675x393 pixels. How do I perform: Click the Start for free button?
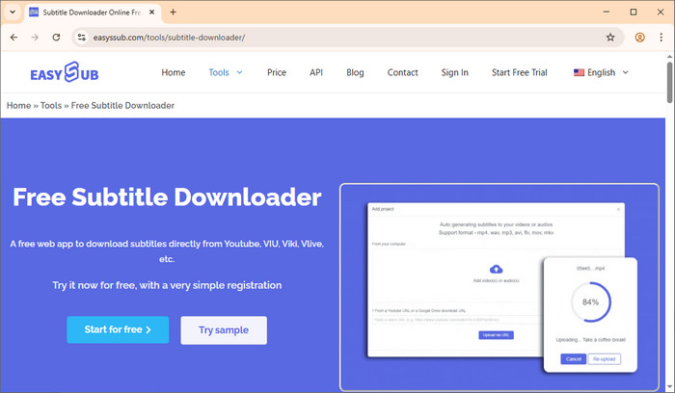[x=118, y=329]
